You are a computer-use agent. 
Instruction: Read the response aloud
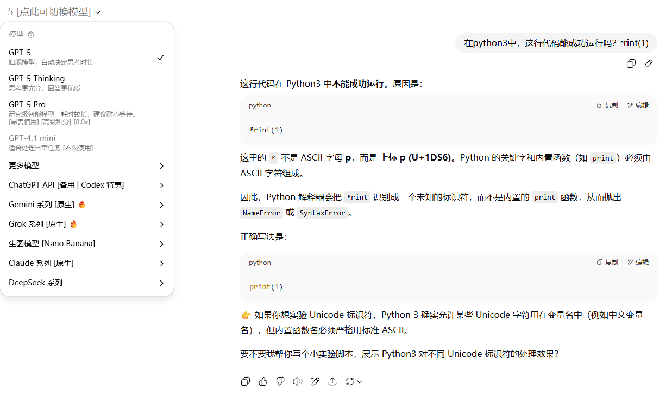tap(297, 381)
